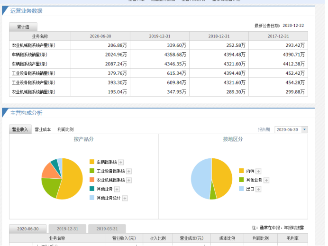Click light blue swatch for 其他业务总计

pos(92,198)
